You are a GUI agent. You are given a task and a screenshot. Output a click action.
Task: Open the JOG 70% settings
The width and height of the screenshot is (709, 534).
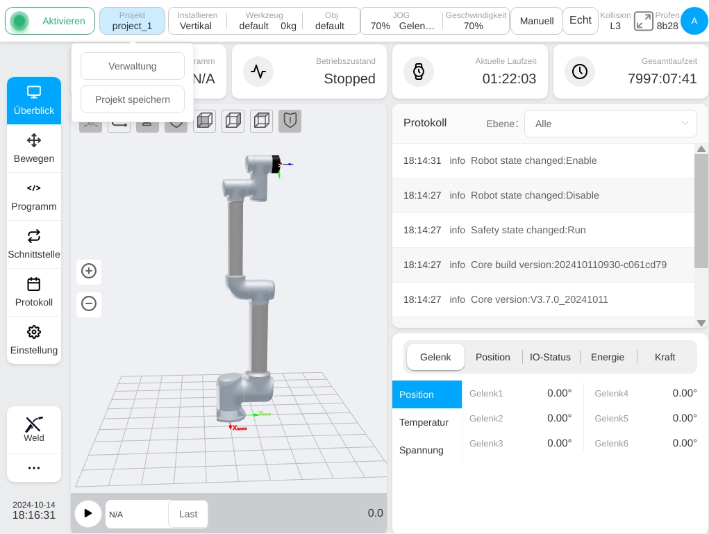pyautogui.click(x=402, y=21)
